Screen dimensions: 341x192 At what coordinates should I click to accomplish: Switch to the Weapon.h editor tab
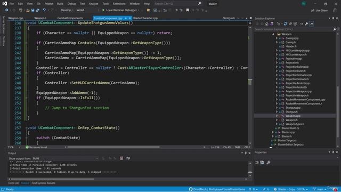[x=40, y=18]
